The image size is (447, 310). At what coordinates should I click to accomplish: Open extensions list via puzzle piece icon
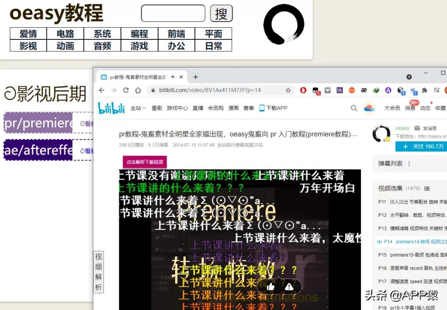tap(424, 90)
